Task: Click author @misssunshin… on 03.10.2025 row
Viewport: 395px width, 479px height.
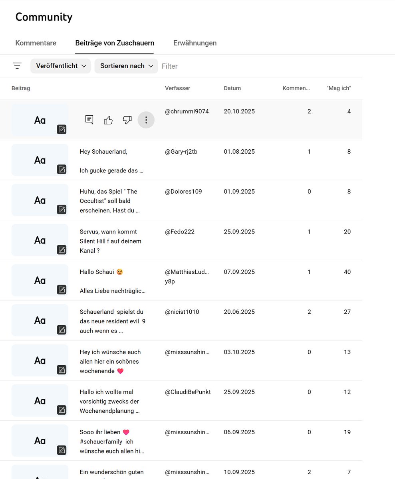Action: [x=187, y=352]
